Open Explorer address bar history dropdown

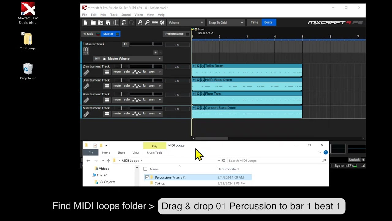click(219, 161)
